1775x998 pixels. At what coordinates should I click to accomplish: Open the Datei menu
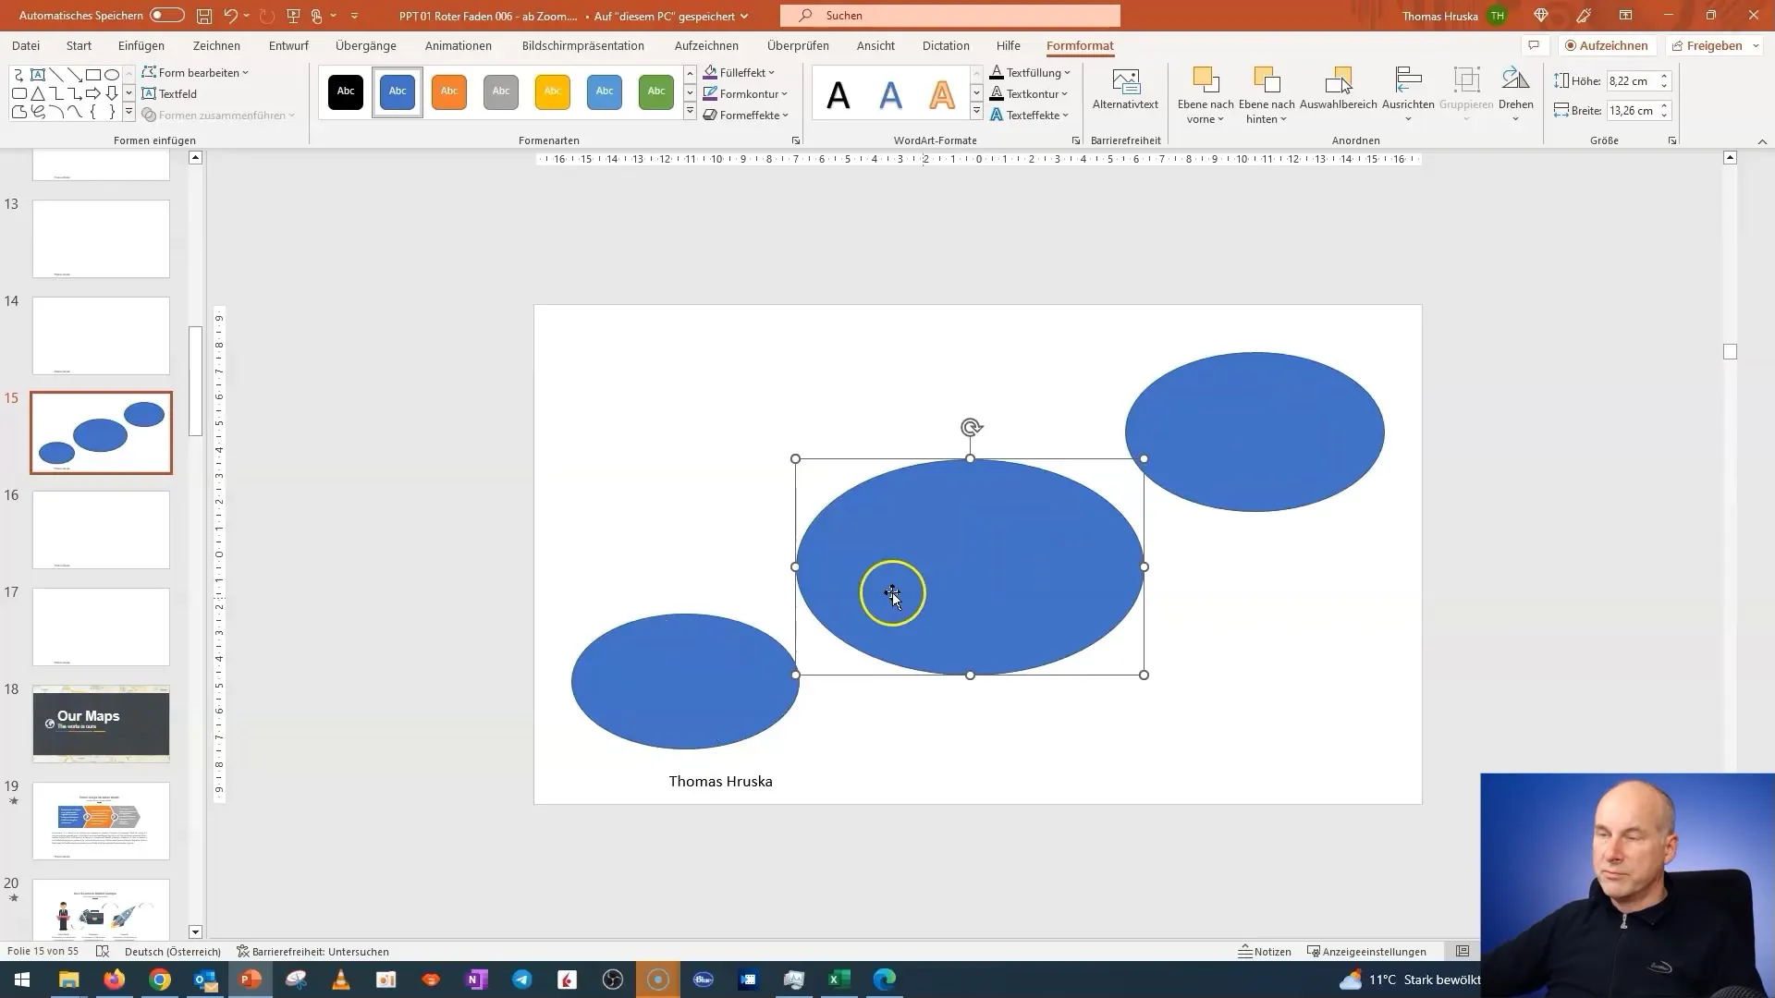point(26,45)
